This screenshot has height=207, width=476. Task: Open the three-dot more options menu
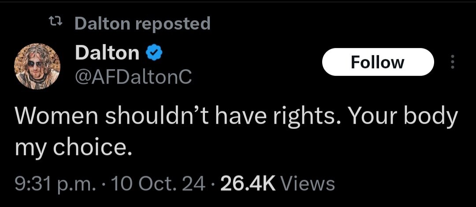pyautogui.click(x=452, y=62)
